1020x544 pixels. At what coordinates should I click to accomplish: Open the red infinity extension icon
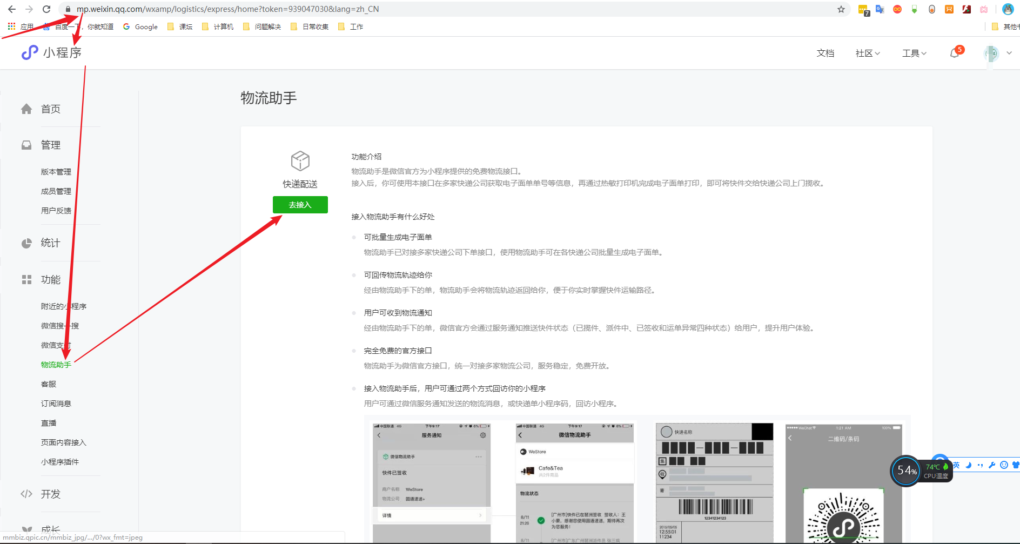coord(897,9)
